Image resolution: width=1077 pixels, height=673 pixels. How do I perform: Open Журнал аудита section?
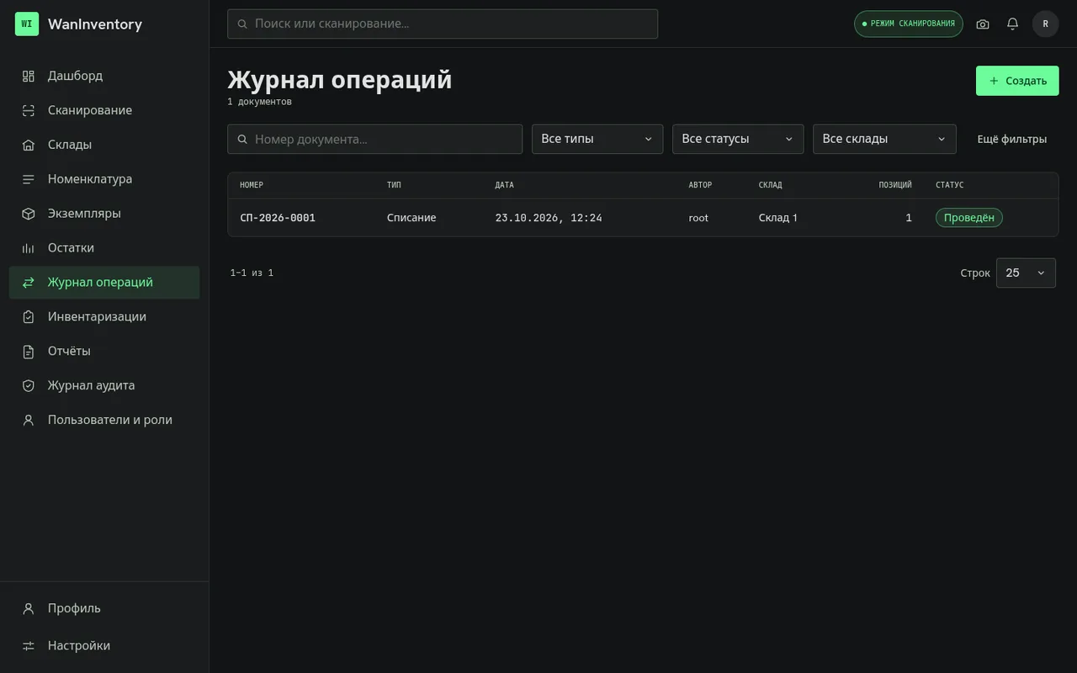tap(104, 385)
